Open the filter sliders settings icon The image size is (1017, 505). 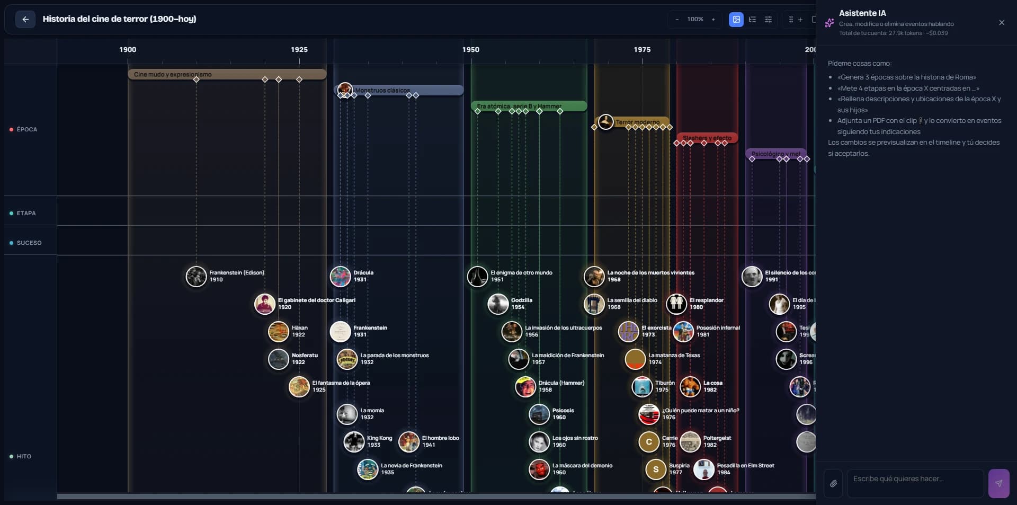tap(768, 20)
